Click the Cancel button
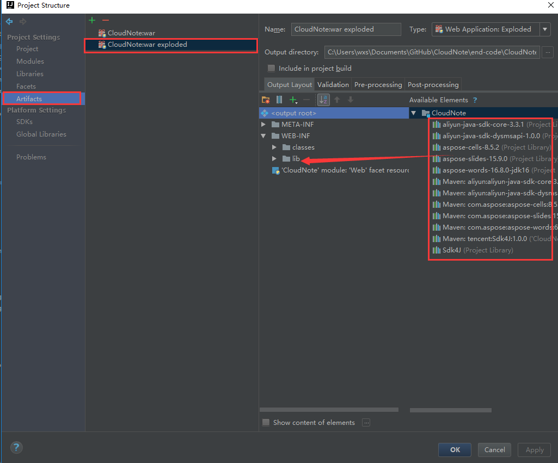Screen dimensions: 558x463 click(494, 450)
